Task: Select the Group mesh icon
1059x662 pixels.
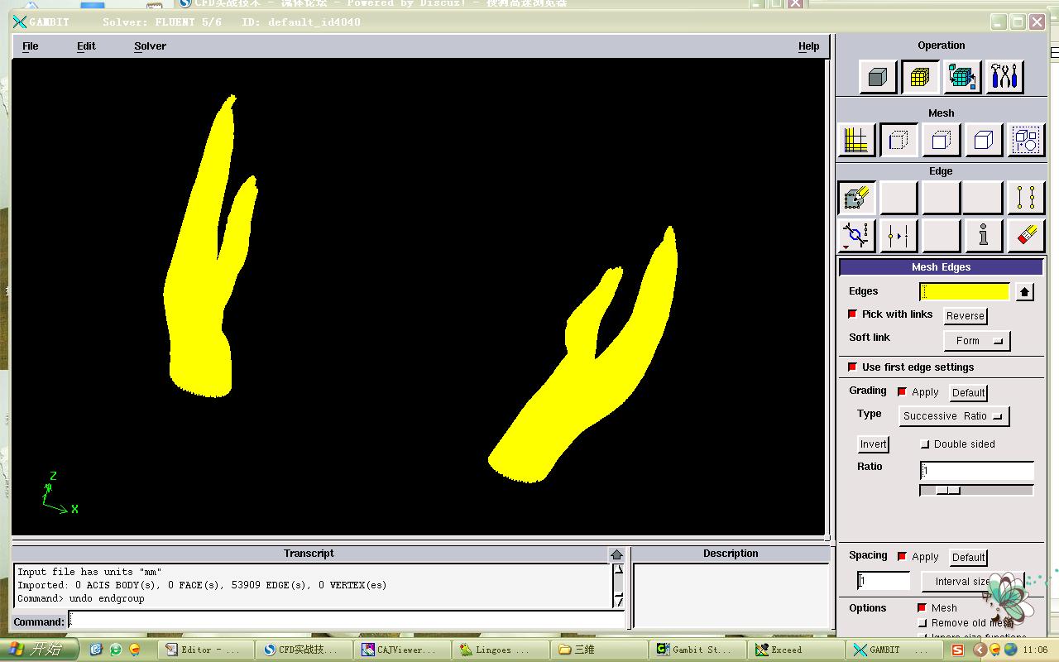Action: [x=1026, y=140]
